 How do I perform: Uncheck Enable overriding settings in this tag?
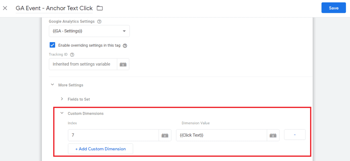click(52, 45)
